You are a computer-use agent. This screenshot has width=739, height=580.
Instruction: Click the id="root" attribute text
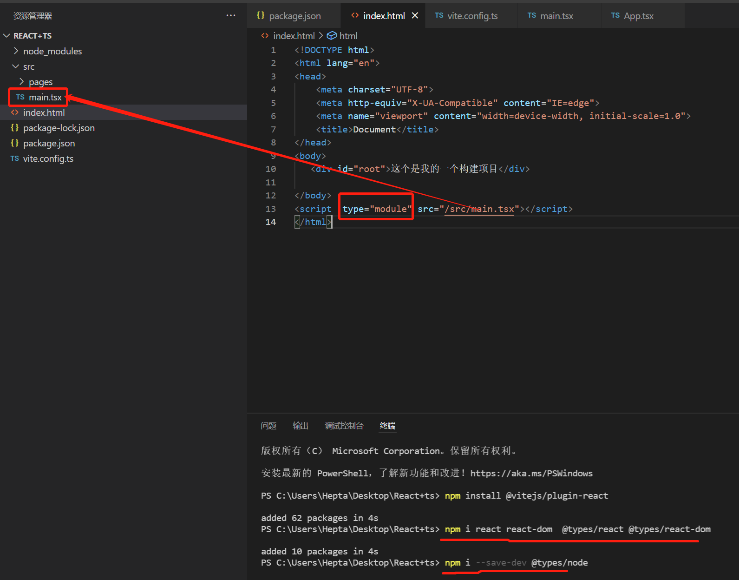click(x=362, y=169)
